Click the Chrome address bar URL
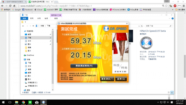 tap(56, 6)
